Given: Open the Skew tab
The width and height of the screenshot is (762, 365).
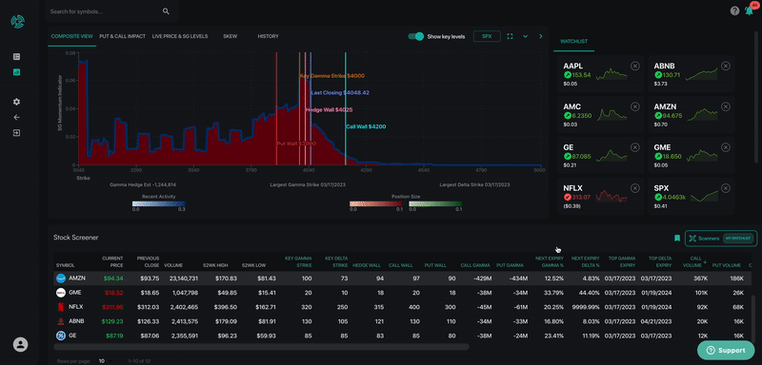Looking at the screenshot, I should pos(230,36).
